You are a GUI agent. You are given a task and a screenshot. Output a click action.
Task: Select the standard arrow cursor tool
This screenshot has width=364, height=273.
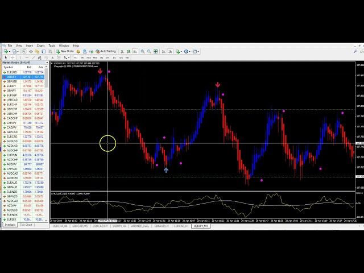(x=6, y=57)
